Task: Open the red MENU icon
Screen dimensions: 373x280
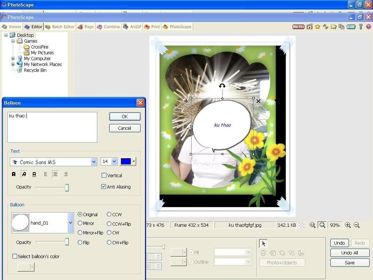Action: 298,27
